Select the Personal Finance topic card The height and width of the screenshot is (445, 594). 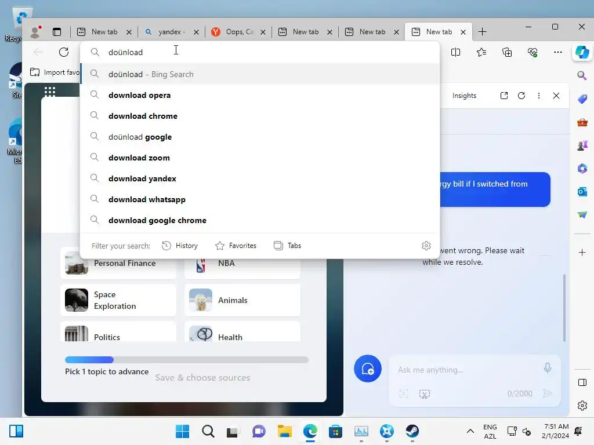118,263
